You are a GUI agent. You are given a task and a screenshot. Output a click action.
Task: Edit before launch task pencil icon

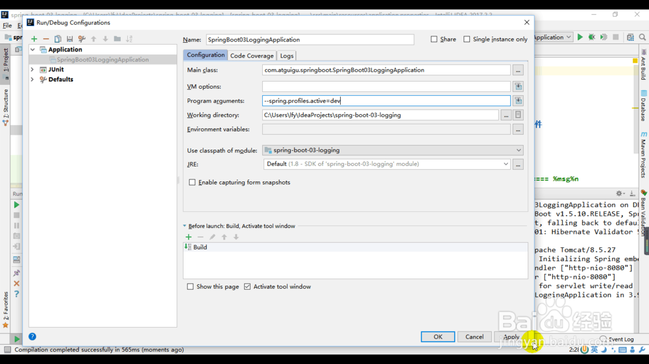(x=212, y=237)
